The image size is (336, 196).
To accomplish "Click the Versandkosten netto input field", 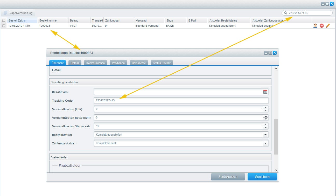I will pos(178,117).
